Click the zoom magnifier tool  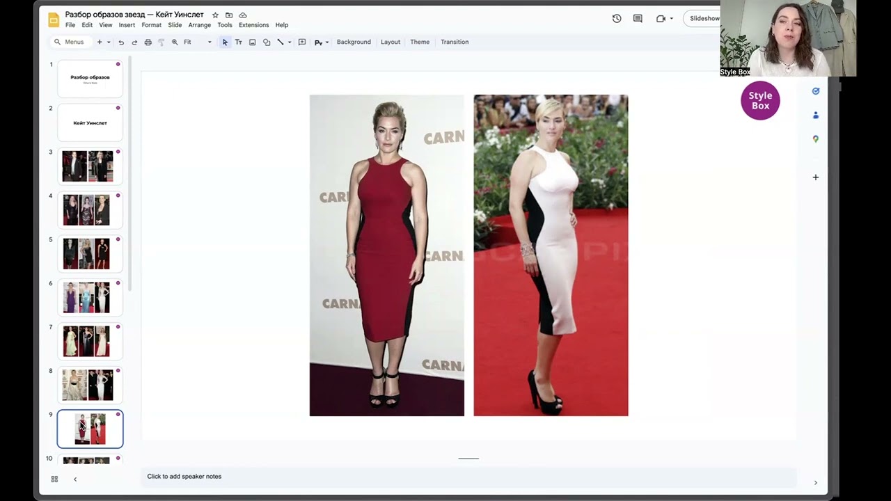coord(175,42)
